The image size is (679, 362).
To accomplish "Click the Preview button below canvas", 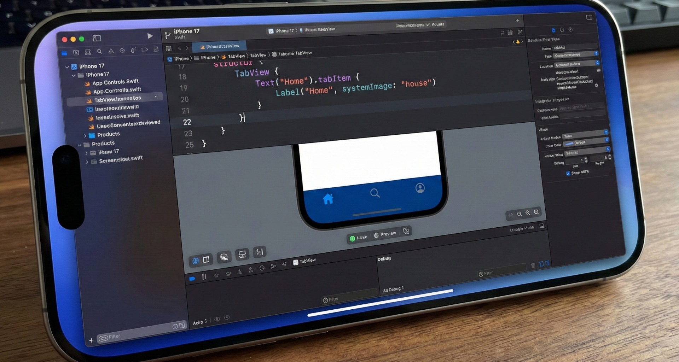I will pos(385,234).
